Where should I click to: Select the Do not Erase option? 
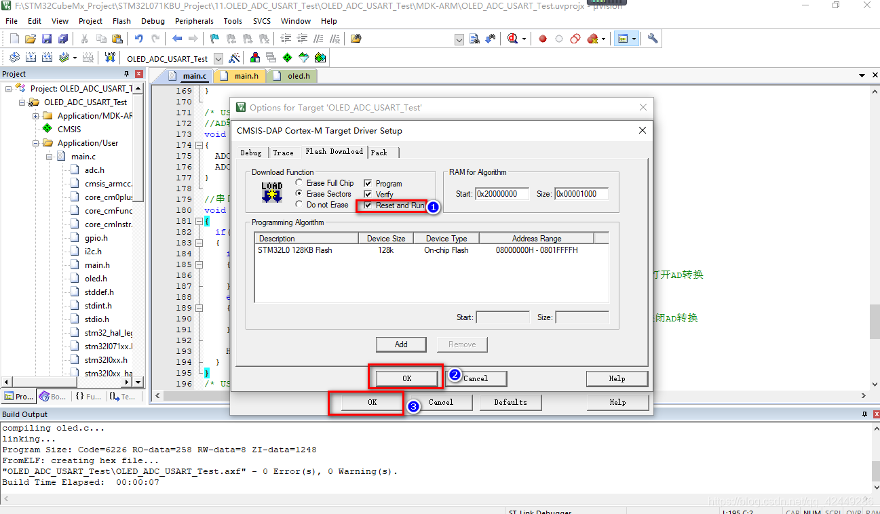(x=300, y=205)
